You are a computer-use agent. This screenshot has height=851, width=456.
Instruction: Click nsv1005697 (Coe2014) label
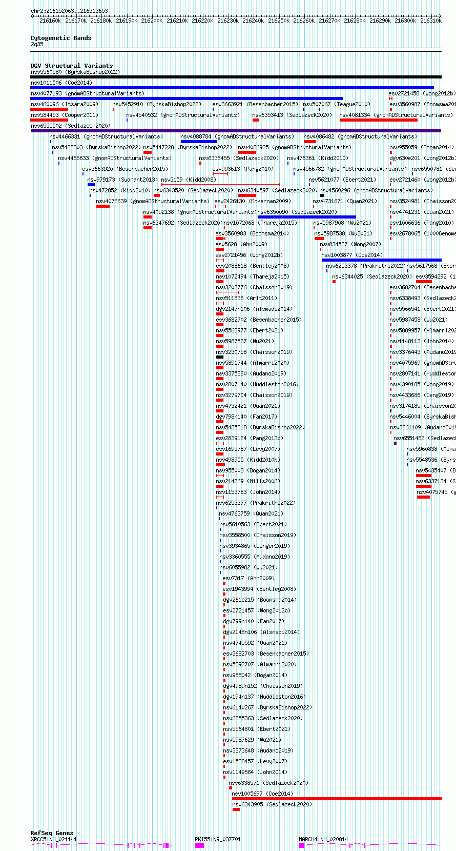[x=262, y=794]
